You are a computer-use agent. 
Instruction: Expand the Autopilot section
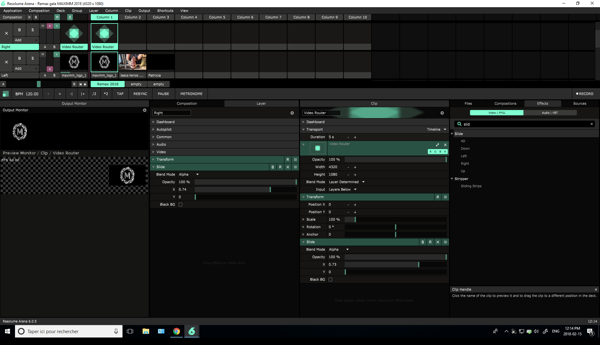point(164,130)
